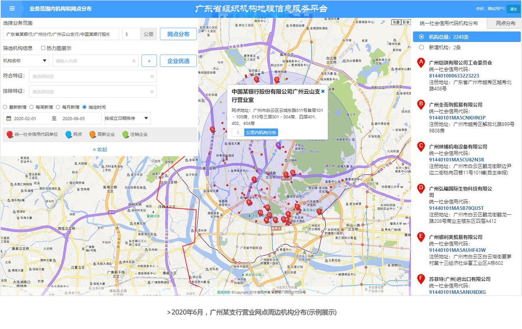The width and height of the screenshot is (522, 329).
Task: Open the hamburger menu in header
Action: 12,8
